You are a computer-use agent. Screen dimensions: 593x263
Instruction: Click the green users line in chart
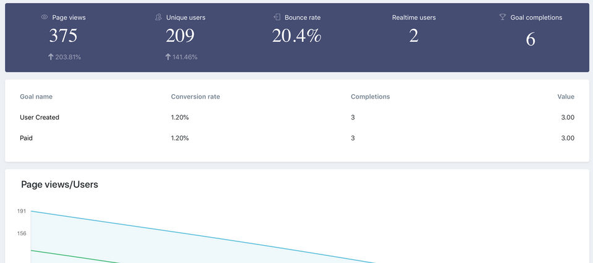[x=74, y=257]
